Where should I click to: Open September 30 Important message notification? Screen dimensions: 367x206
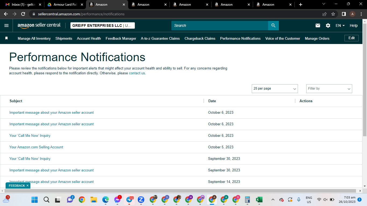tap(52, 170)
